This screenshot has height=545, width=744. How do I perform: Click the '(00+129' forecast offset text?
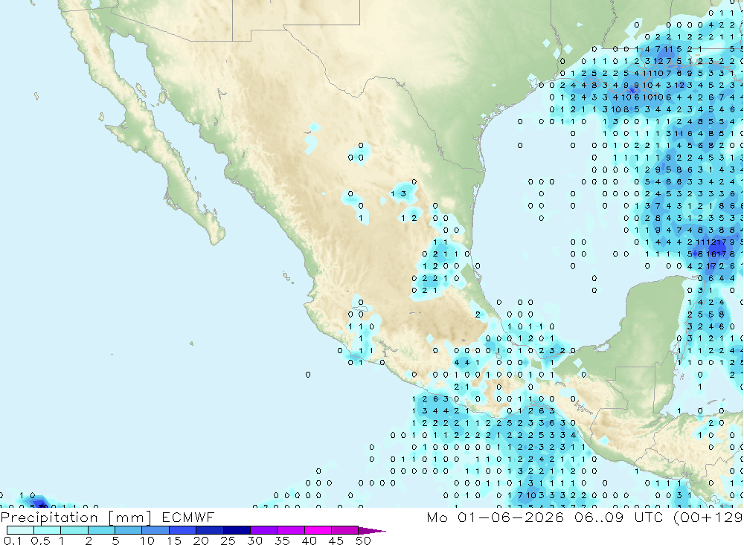[708, 517]
